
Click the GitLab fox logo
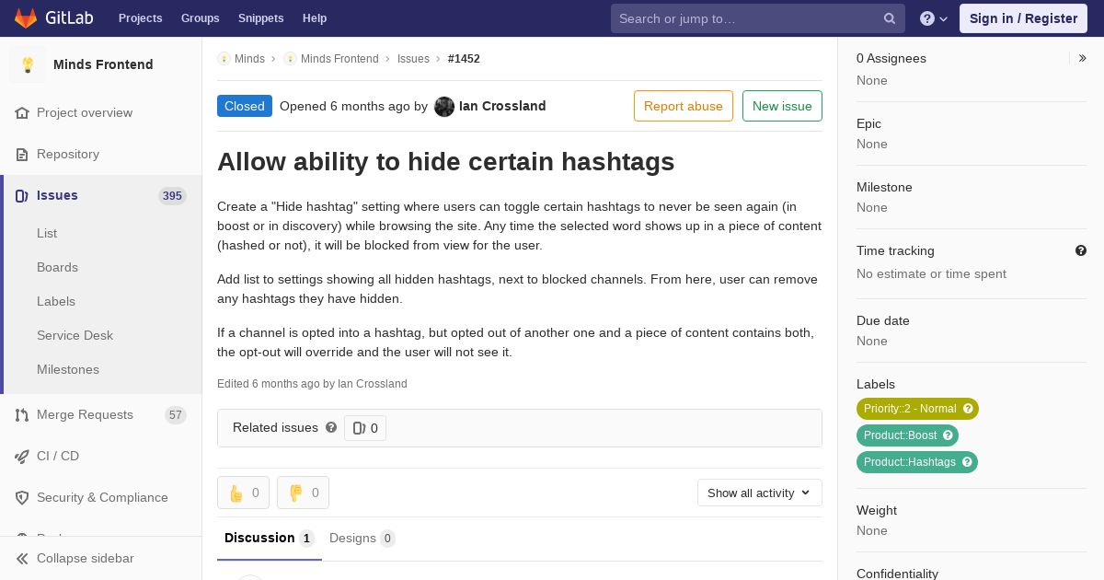[26, 18]
